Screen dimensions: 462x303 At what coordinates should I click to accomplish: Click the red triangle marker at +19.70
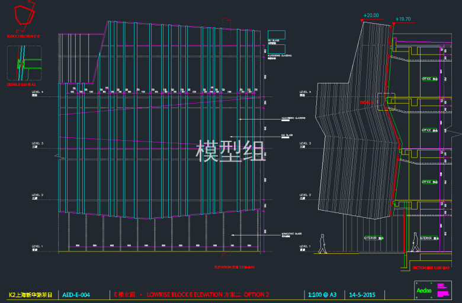394,24
